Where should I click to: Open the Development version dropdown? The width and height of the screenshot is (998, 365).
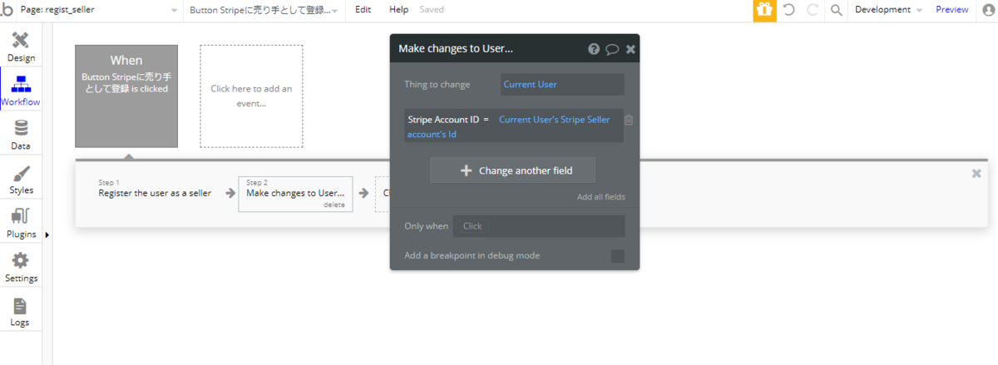888,10
